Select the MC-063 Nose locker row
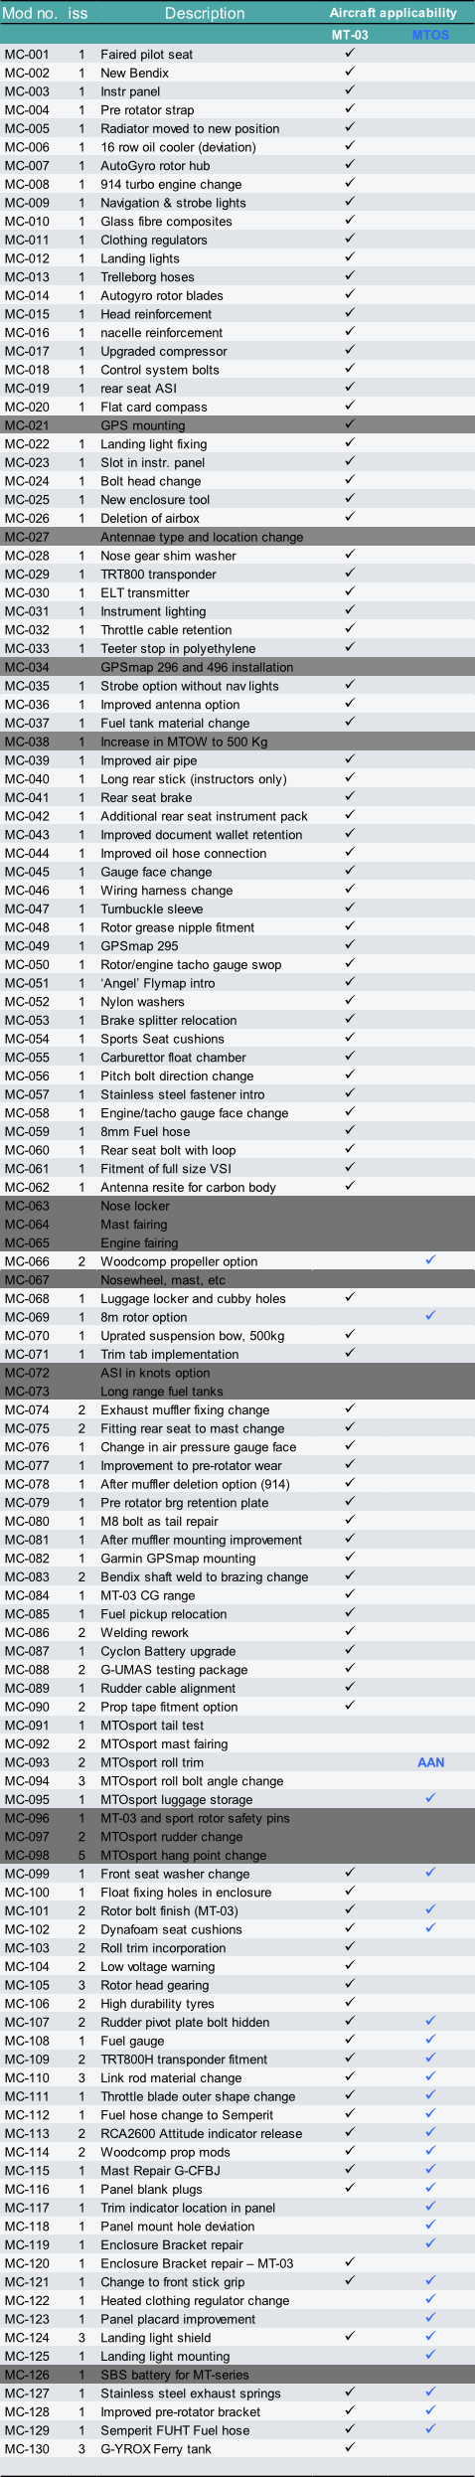 tap(237, 1206)
